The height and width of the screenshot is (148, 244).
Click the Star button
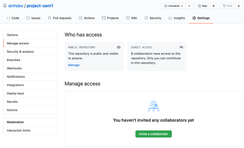[203, 6]
